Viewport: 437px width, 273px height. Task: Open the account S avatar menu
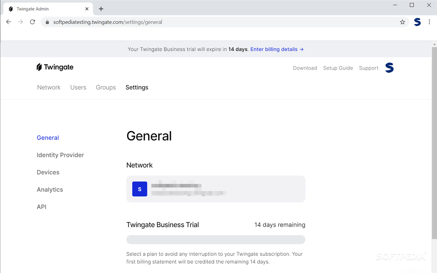(x=389, y=68)
